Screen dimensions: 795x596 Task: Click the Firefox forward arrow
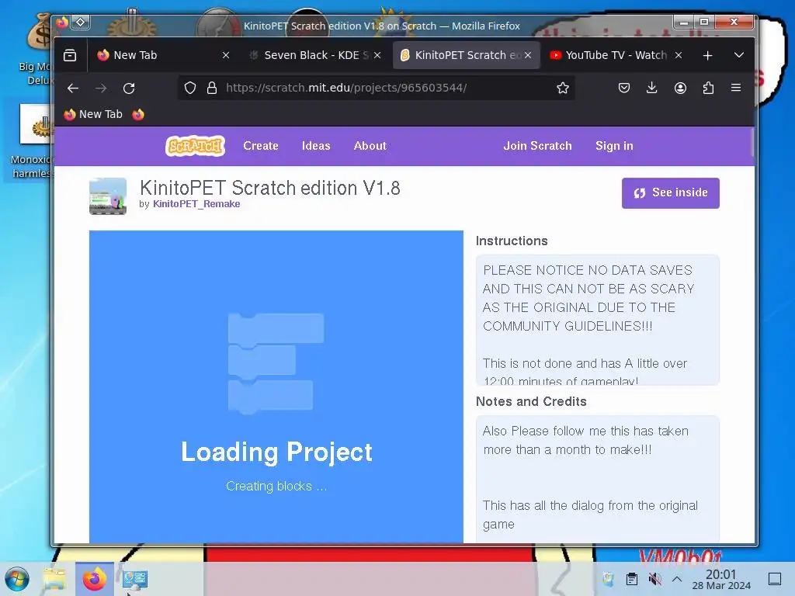[101, 88]
